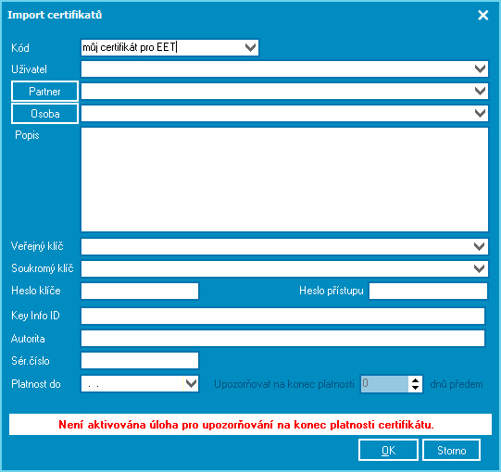Click the Partner button
Viewport: 501px width, 472px height.
click(44, 92)
